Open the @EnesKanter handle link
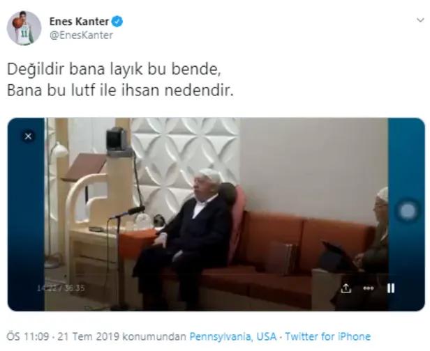430x351 pixels. pos(81,35)
